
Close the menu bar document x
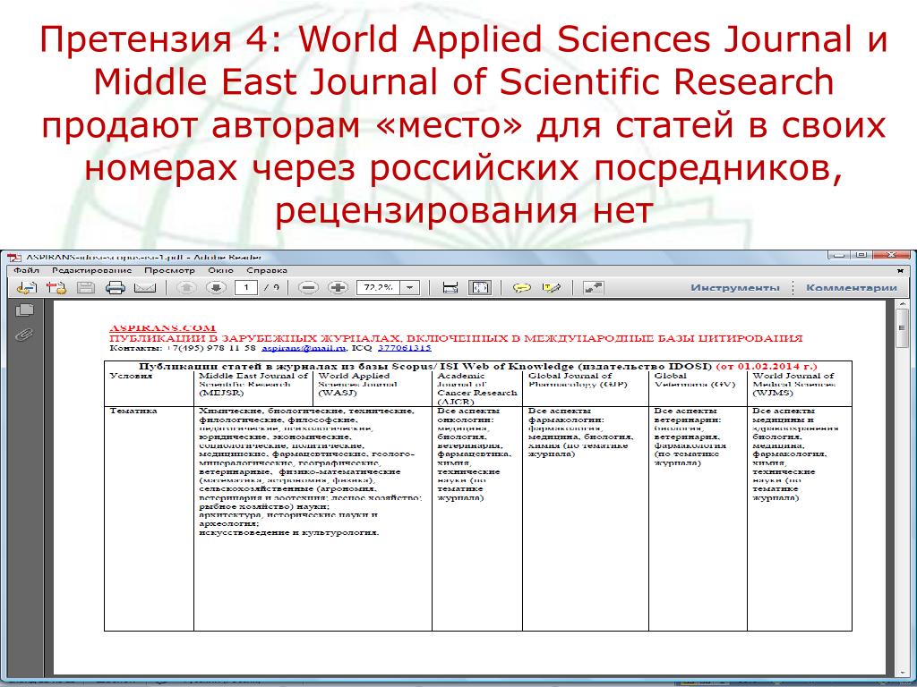(x=901, y=271)
